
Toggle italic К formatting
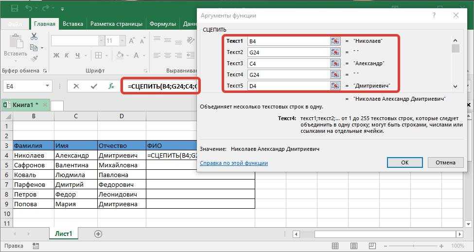point(68,55)
